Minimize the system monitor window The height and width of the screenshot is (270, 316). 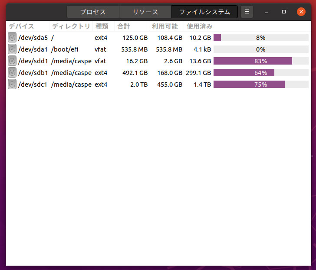[x=267, y=12]
